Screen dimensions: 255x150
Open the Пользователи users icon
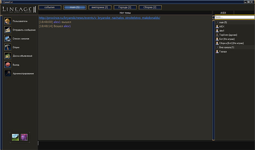tap(8, 21)
